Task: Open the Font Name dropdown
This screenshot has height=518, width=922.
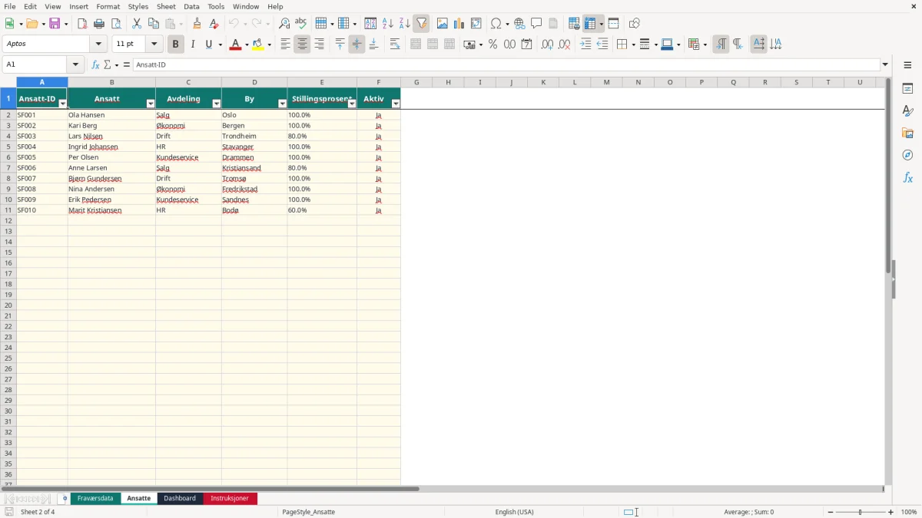Action: [98, 45]
